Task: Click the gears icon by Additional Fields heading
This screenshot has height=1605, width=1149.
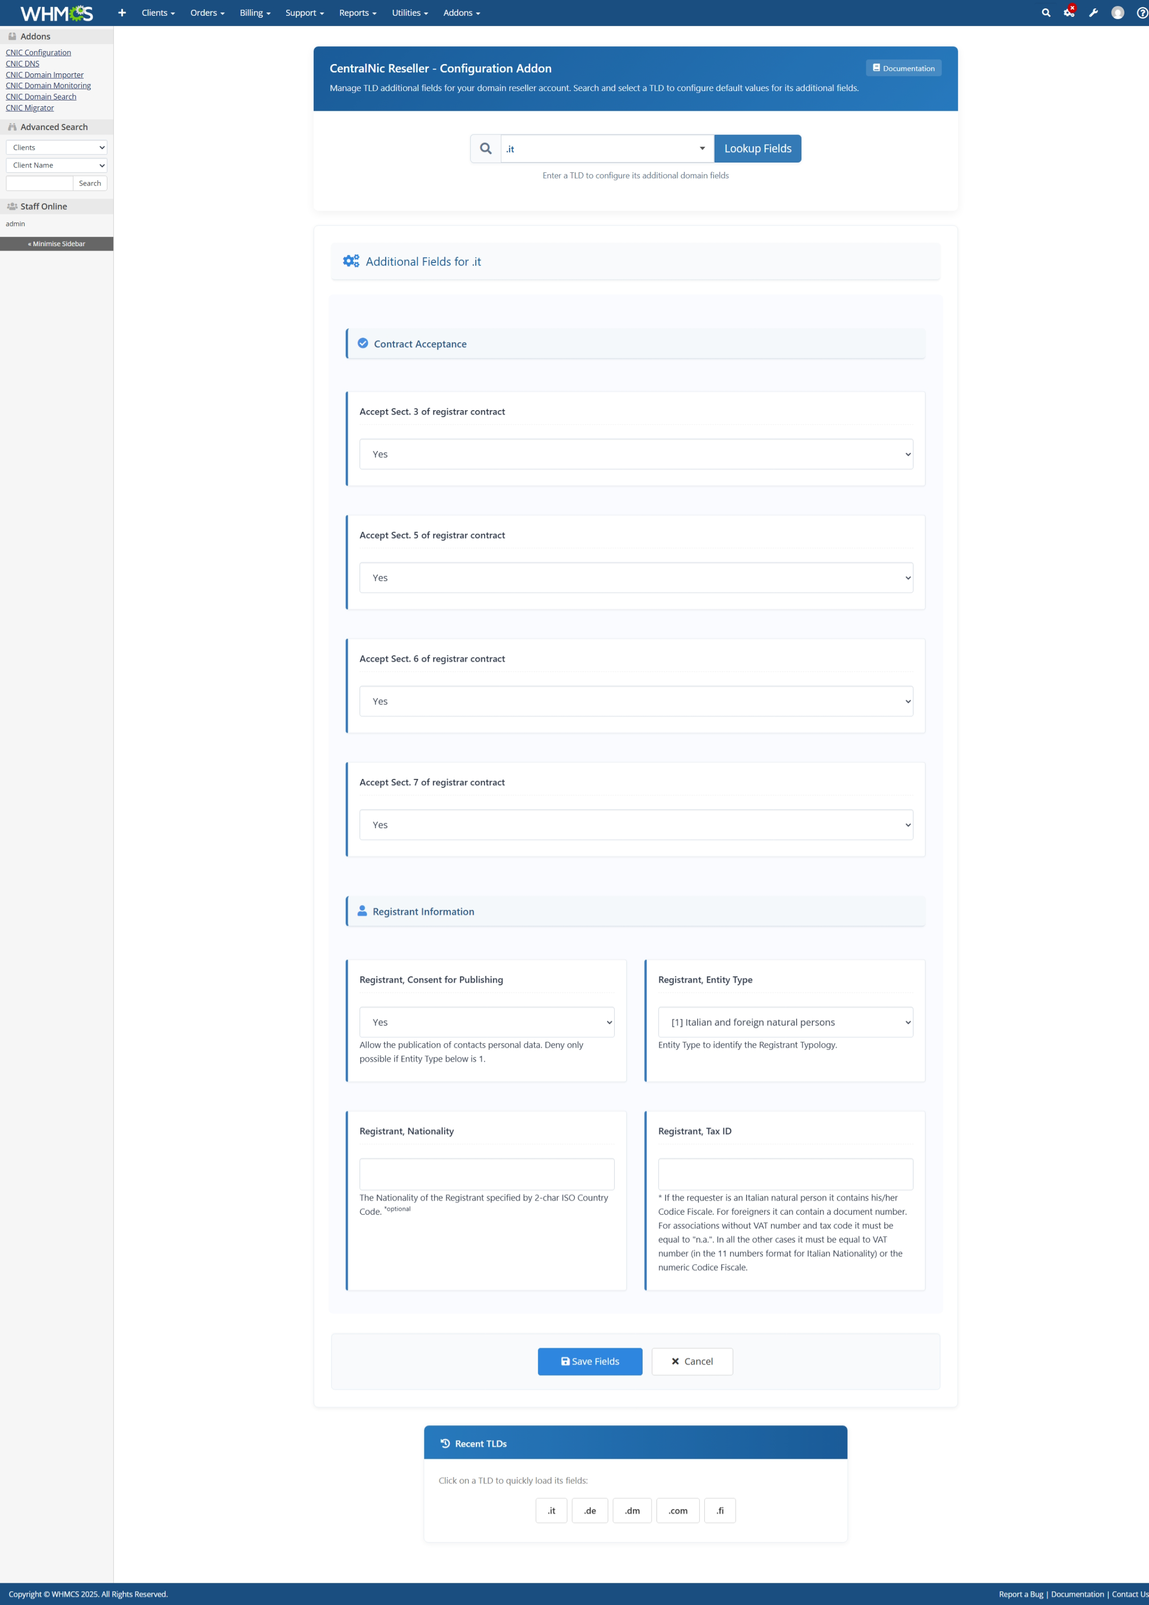Action: click(x=351, y=261)
